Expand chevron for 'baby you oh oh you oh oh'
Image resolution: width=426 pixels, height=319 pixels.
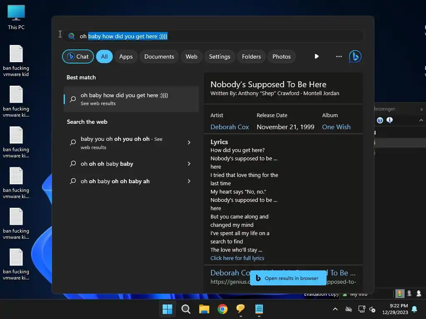[x=189, y=142]
